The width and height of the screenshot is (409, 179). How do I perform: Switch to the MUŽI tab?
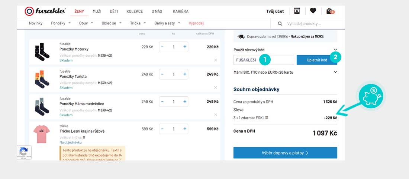point(97,11)
